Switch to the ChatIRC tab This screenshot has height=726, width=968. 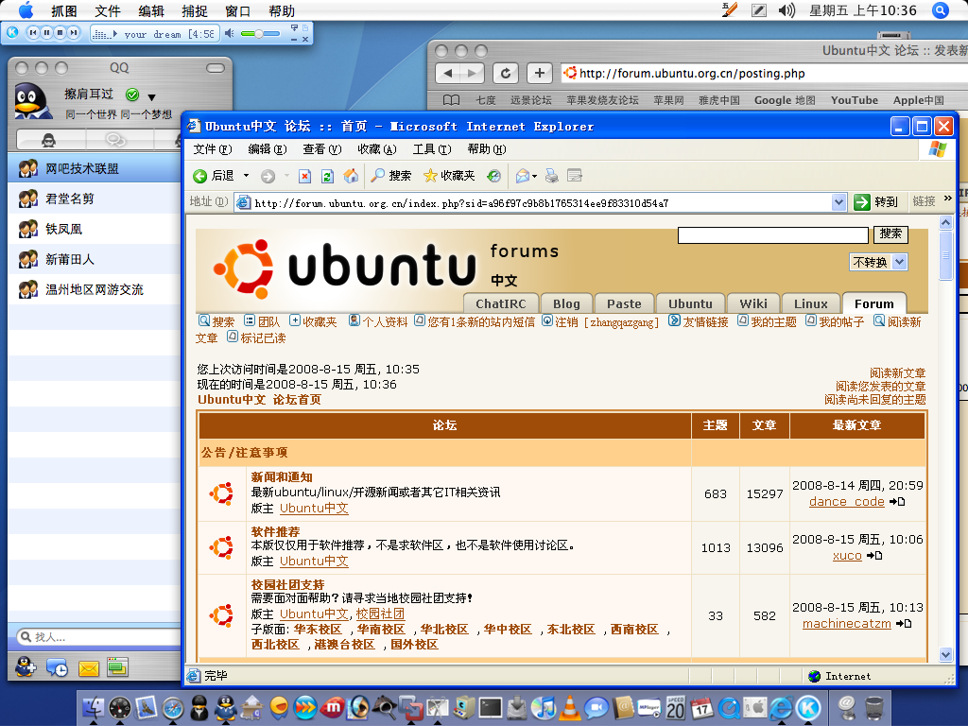point(501,303)
